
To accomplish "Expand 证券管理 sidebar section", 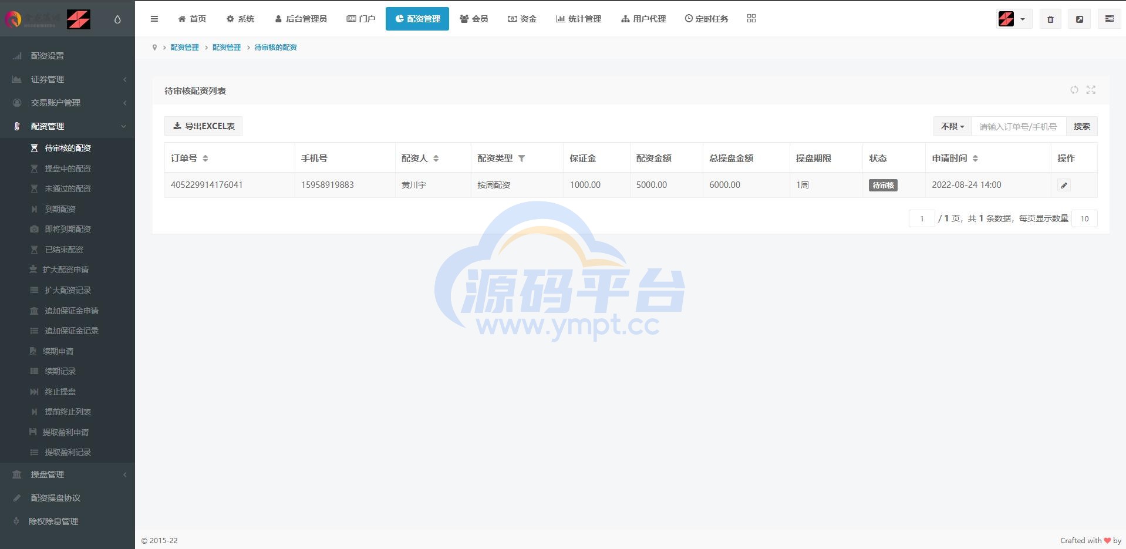I will pos(68,79).
